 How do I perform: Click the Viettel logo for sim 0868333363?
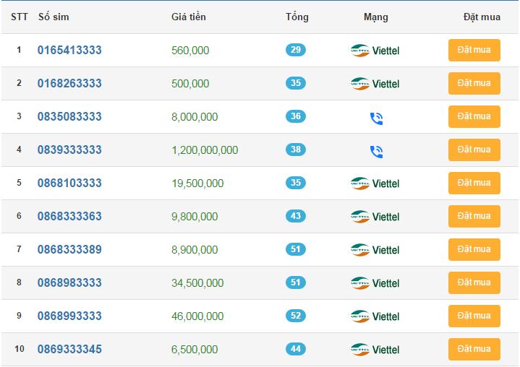tap(375, 217)
